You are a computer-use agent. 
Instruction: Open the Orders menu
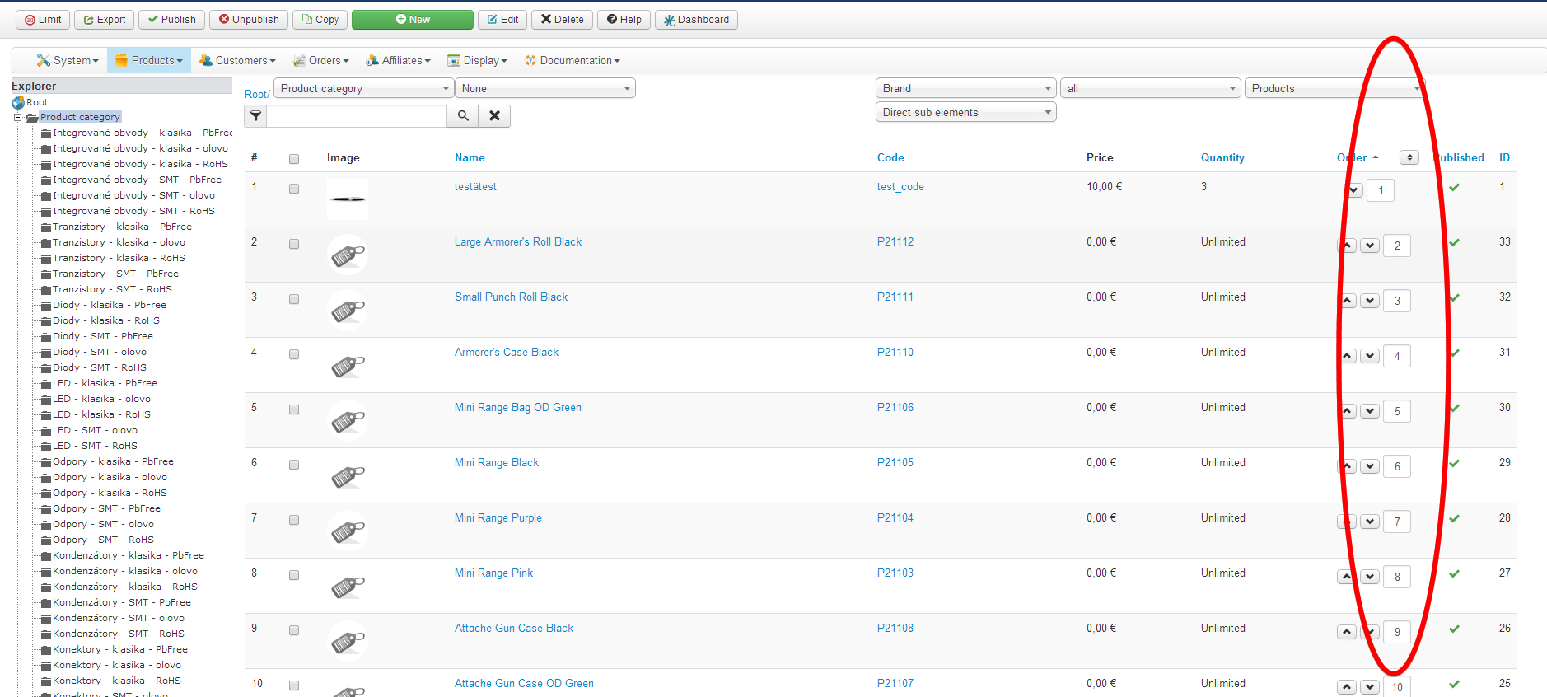(321, 60)
